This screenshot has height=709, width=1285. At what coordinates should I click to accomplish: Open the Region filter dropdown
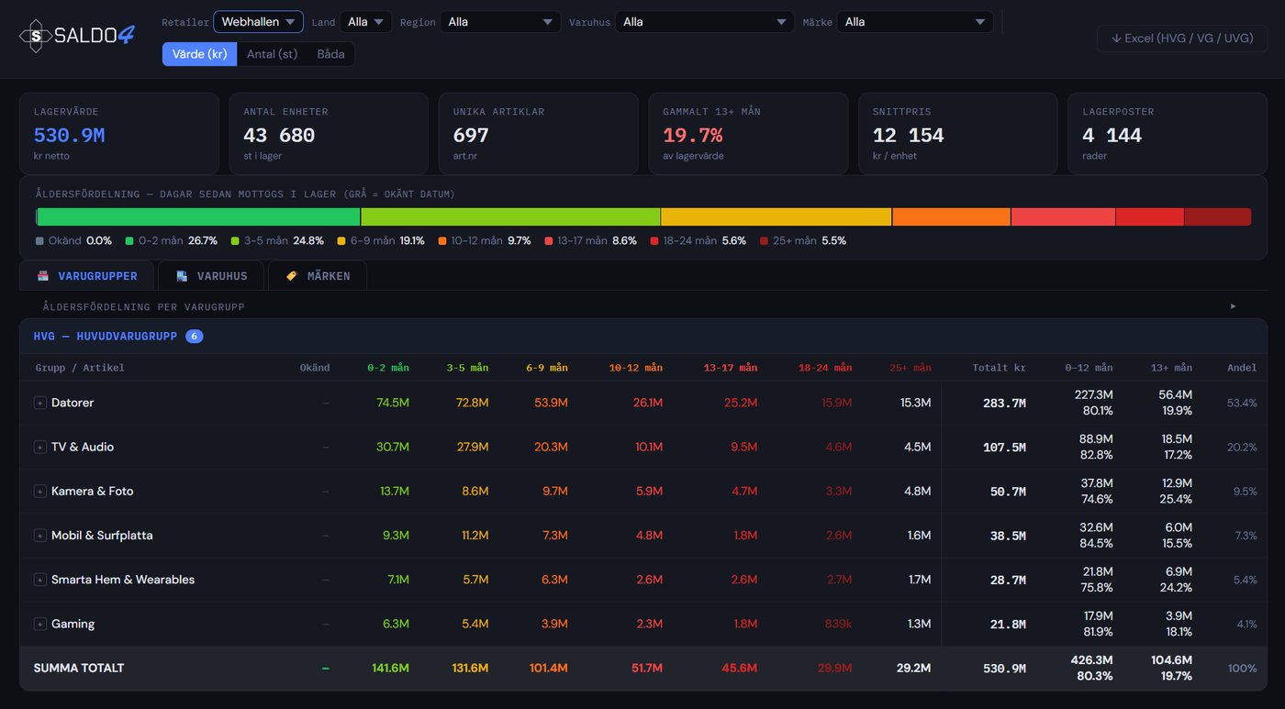pyautogui.click(x=500, y=22)
